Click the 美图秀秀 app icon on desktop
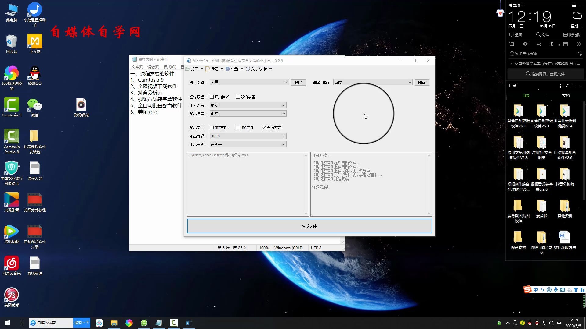 11,296
